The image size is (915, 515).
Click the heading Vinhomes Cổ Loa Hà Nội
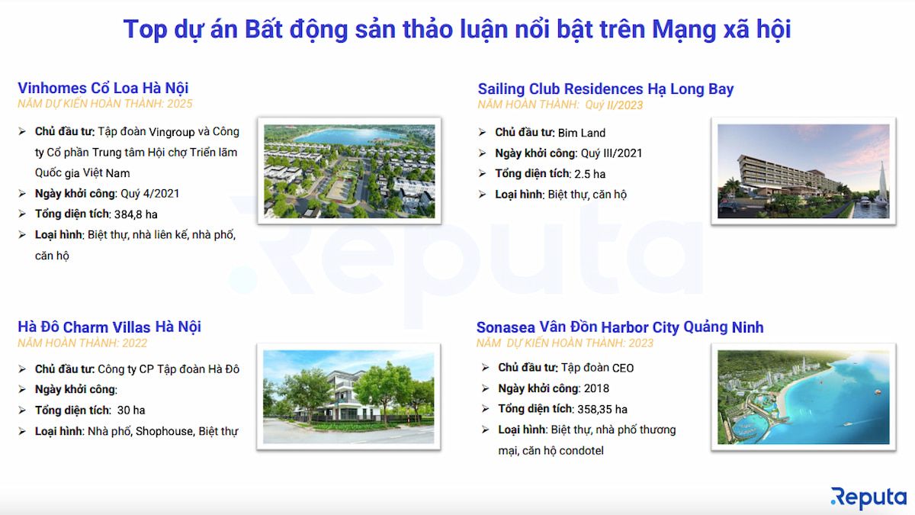point(103,87)
